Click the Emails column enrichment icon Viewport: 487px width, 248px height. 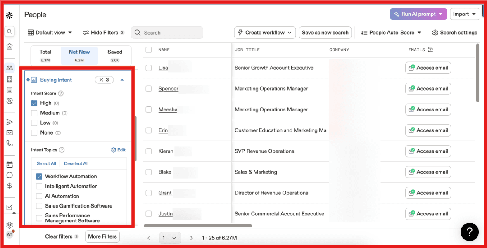pyautogui.click(x=430, y=50)
